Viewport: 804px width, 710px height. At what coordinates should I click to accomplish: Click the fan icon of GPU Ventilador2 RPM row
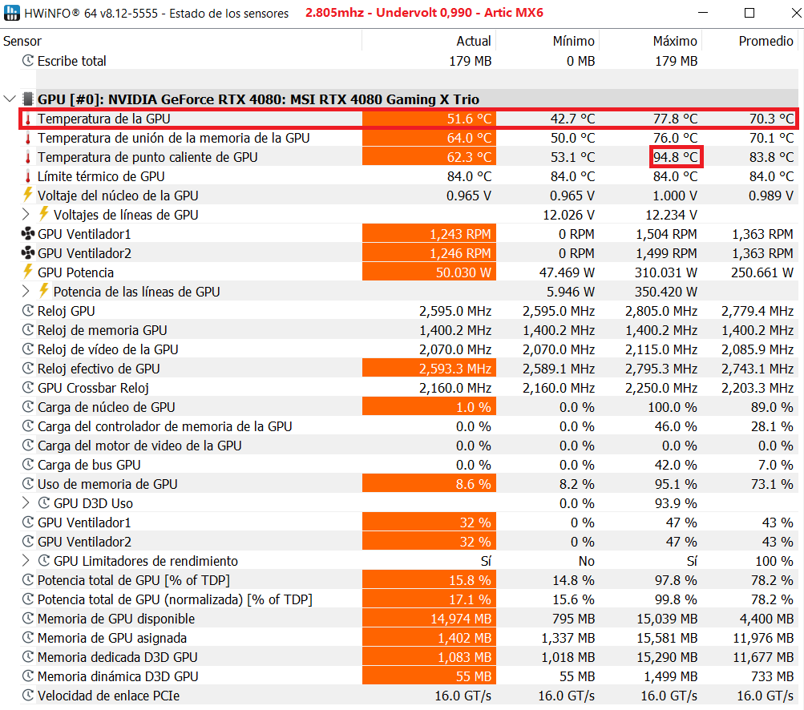tap(28, 252)
